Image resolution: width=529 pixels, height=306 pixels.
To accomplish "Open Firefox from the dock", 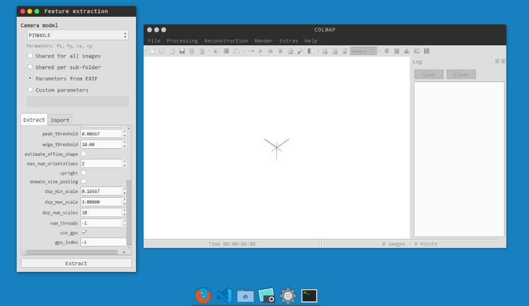I will (203, 295).
